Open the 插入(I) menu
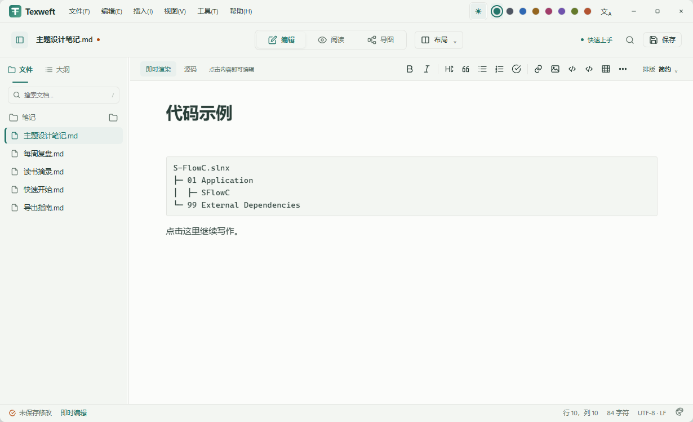Viewport: 693px width, 422px height. (143, 11)
